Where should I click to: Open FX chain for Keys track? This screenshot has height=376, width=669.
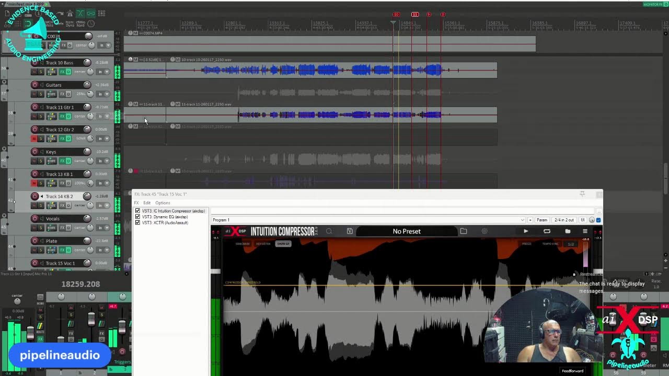coord(62,161)
